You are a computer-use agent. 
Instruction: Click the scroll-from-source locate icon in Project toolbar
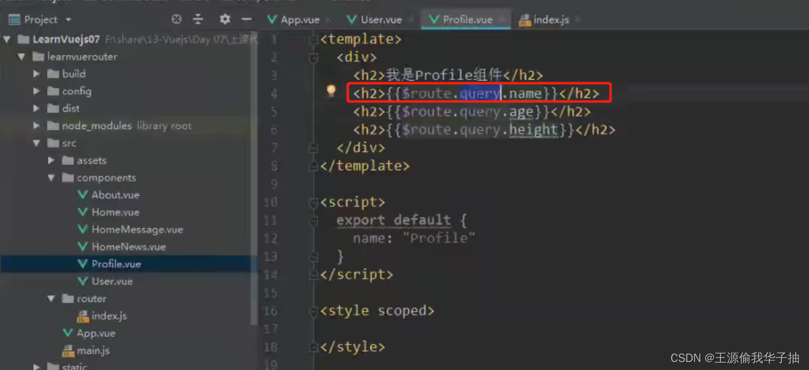tap(176, 19)
